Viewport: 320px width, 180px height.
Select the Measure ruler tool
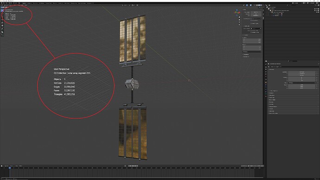pyautogui.click(x=2, y=32)
